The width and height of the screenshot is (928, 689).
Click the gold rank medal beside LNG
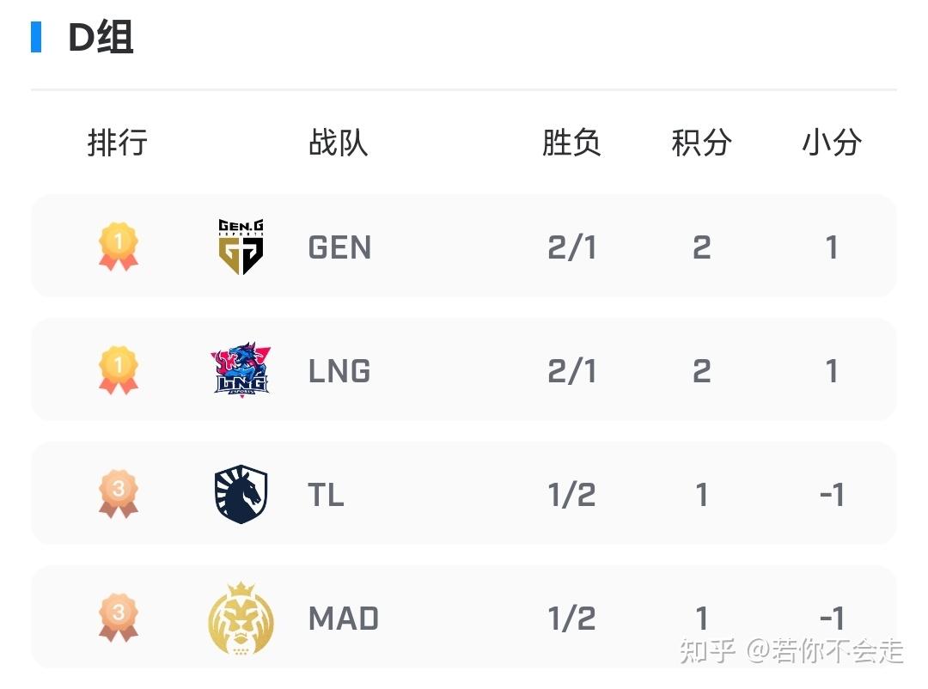pyautogui.click(x=119, y=369)
